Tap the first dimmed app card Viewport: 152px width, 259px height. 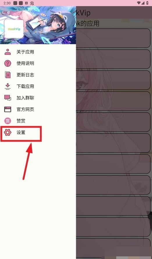coord(113,38)
